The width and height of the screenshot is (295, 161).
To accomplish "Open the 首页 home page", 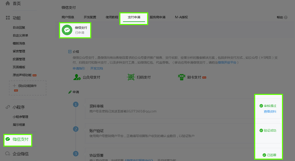I will coord(17,3).
